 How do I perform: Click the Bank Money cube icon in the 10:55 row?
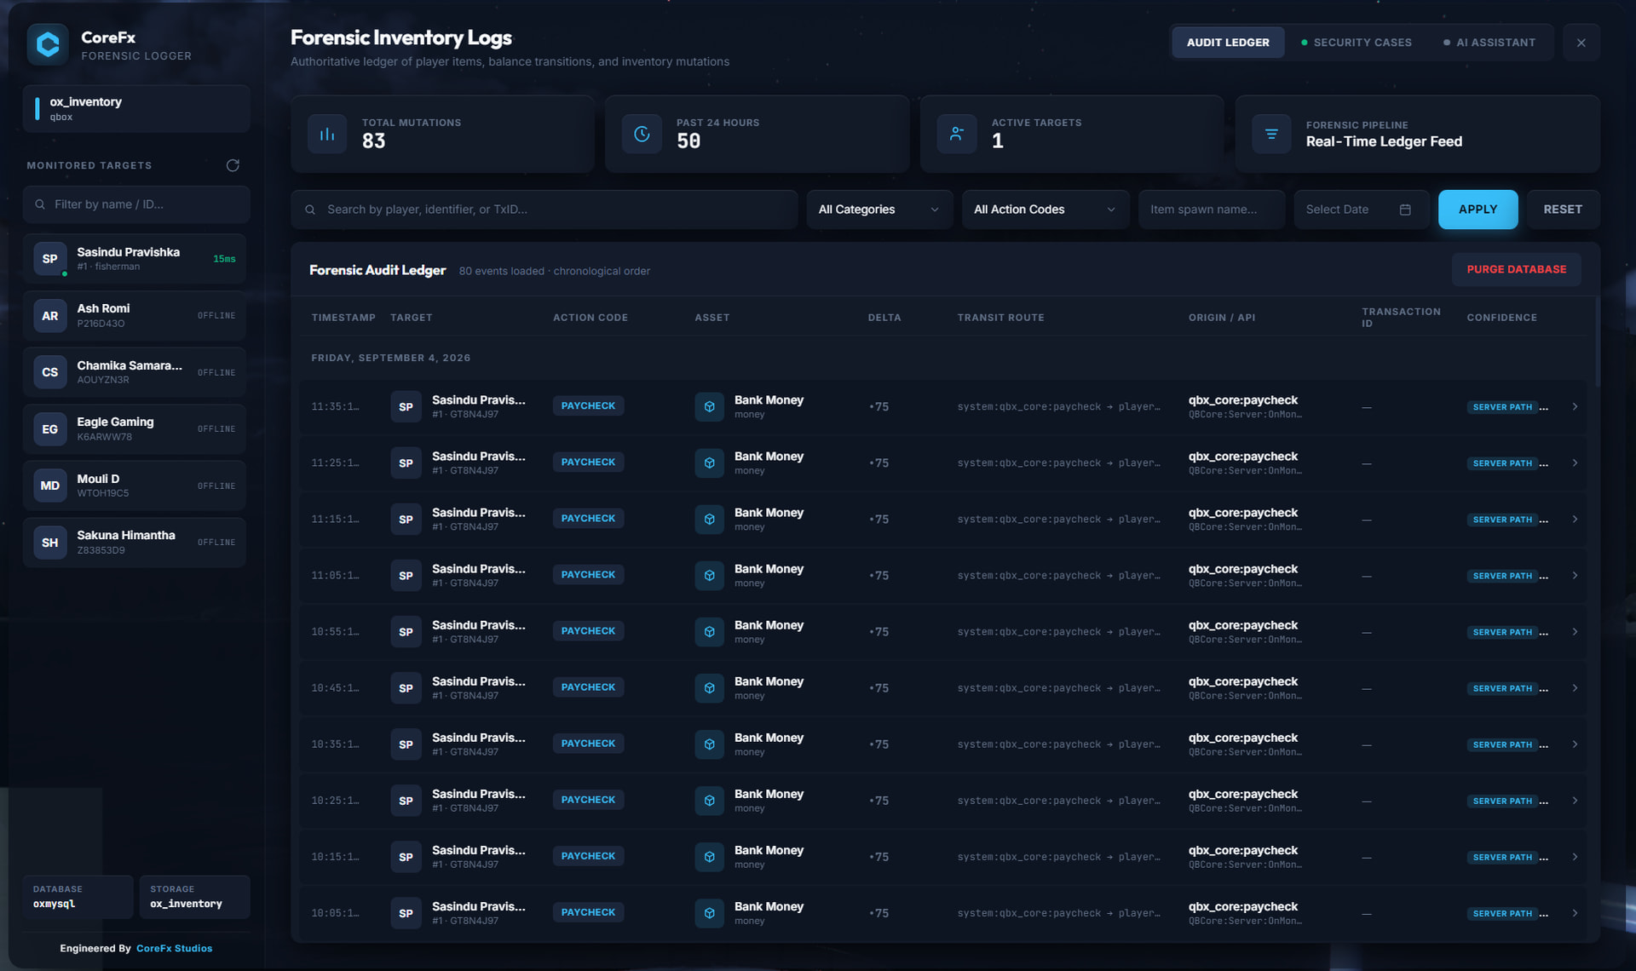click(709, 632)
